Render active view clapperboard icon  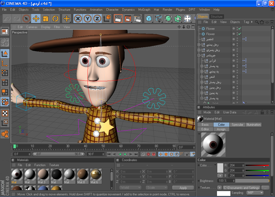[118, 18]
